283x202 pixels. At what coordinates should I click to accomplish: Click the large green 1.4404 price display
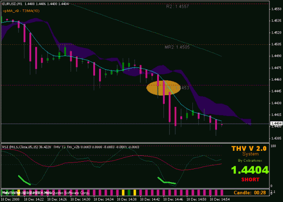(x=250, y=170)
